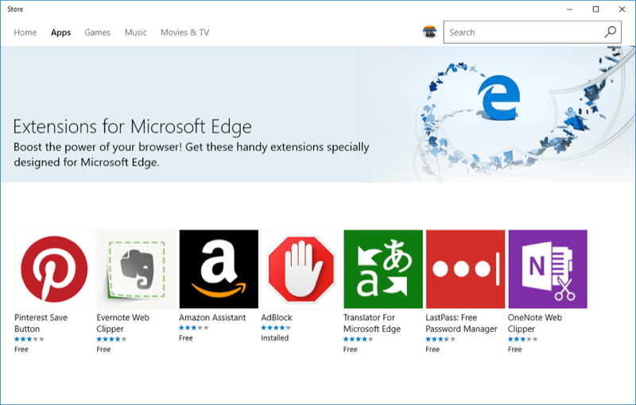The width and height of the screenshot is (636, 405).
Task: Click the "Free" price under Translator For Microsoft Edge
Action: click(x=350, y=349)
